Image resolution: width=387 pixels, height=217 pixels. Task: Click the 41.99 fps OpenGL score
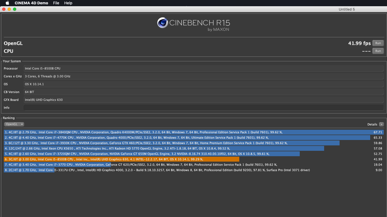(x=359, y=43)
